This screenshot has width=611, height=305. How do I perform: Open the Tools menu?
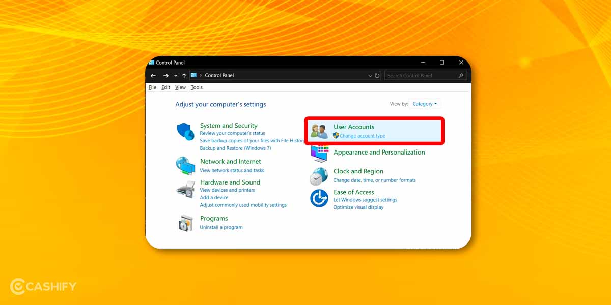click(197, 87)
